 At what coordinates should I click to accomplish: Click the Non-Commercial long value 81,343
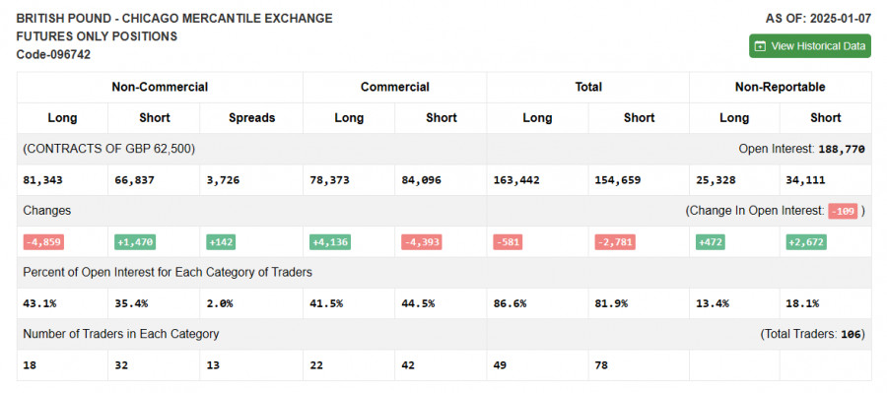pos(43,180)
